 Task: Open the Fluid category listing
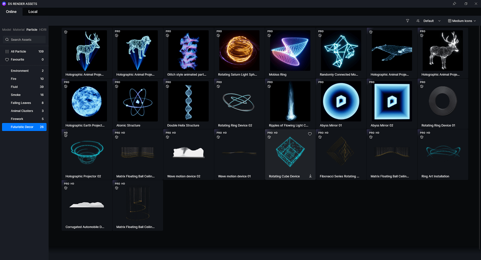(x=14, y=86)
